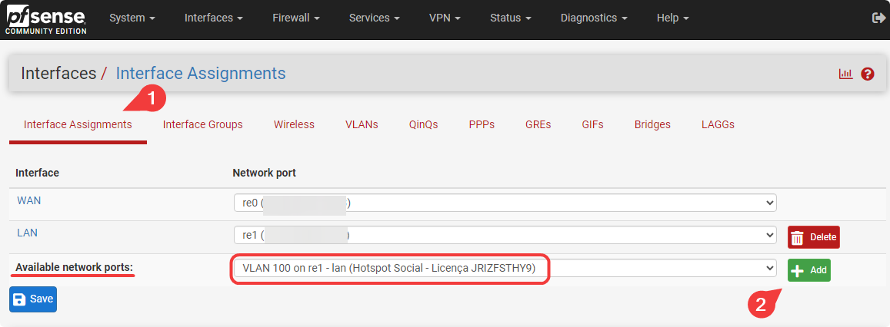Select the Bridges tab
Image resolution: width=890 pixels, height=327 pixels.
pyautogui.click(x=652, y=124)
